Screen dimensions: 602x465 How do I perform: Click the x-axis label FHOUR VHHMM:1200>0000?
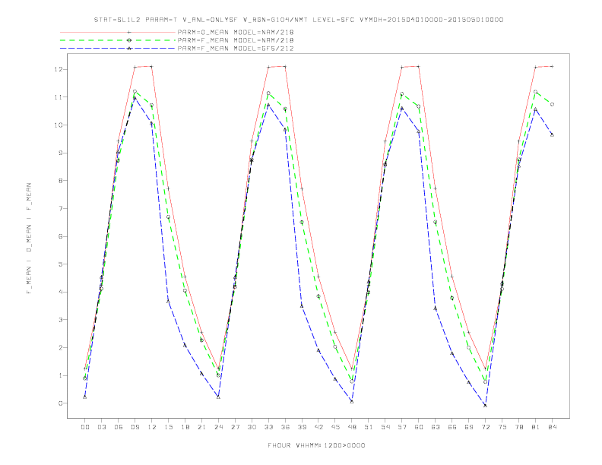pos(316,445)
